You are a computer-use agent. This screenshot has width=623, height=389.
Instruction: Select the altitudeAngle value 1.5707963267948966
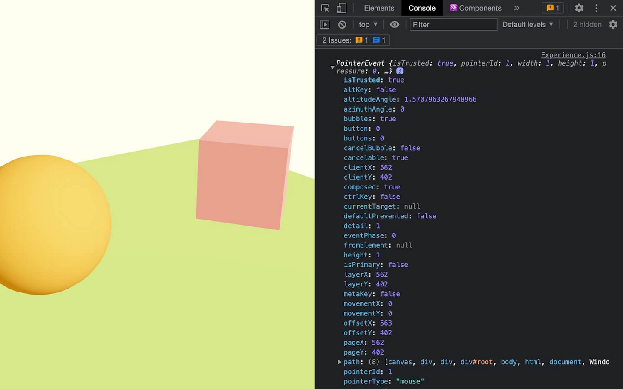coord(440,100)
